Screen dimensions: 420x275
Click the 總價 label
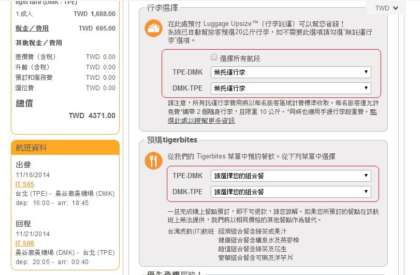pos(24,104)
